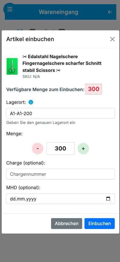120x262 pixels.
Task: Open the MHD calendar picker icon
Action: tap(108, 199)
